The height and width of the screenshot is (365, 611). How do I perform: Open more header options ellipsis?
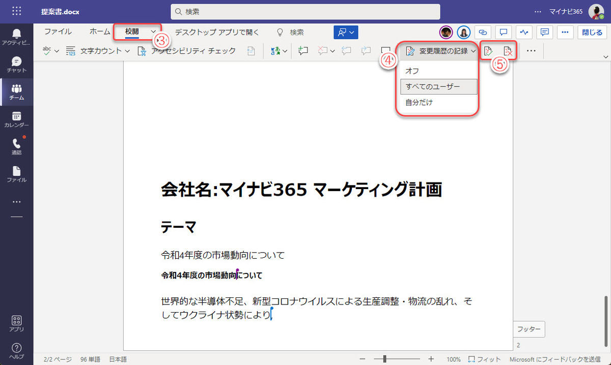tap(565, 32)
